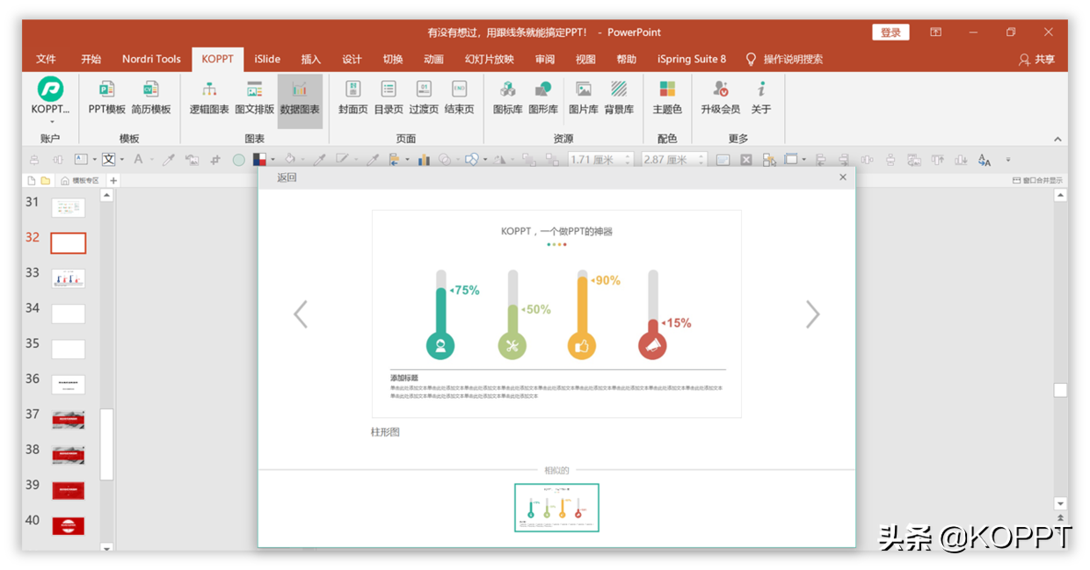Insert a 过渡页 transition page
The image size is (1090, 570).
(424, 97)
